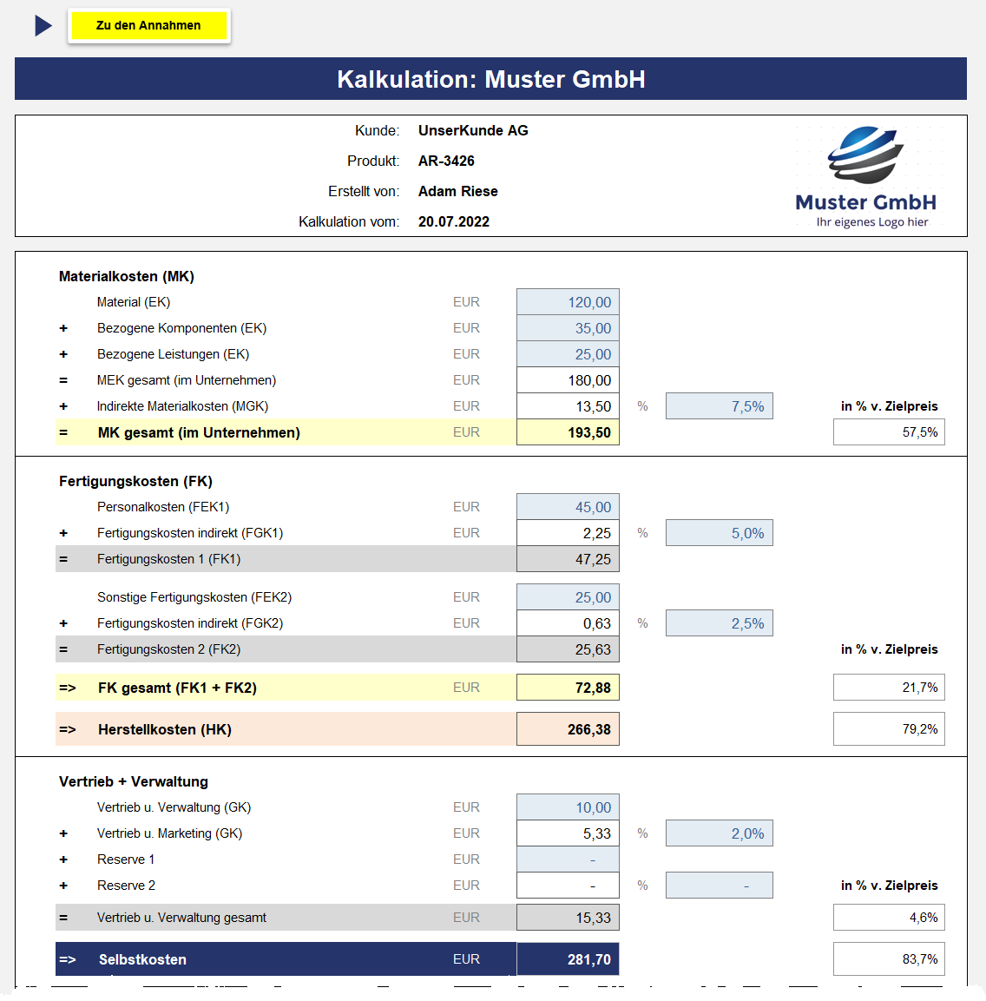This screenshot has height=1001, width=986.
Task: Click Vertrieb u. Verwaltung gesamt 15,33
Action: pos(568,918)
